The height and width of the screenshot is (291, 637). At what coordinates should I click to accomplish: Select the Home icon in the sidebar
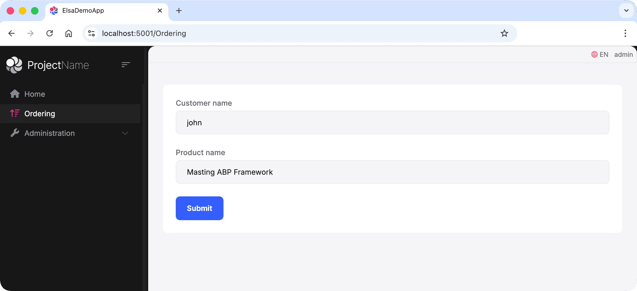tap(15, 94)
